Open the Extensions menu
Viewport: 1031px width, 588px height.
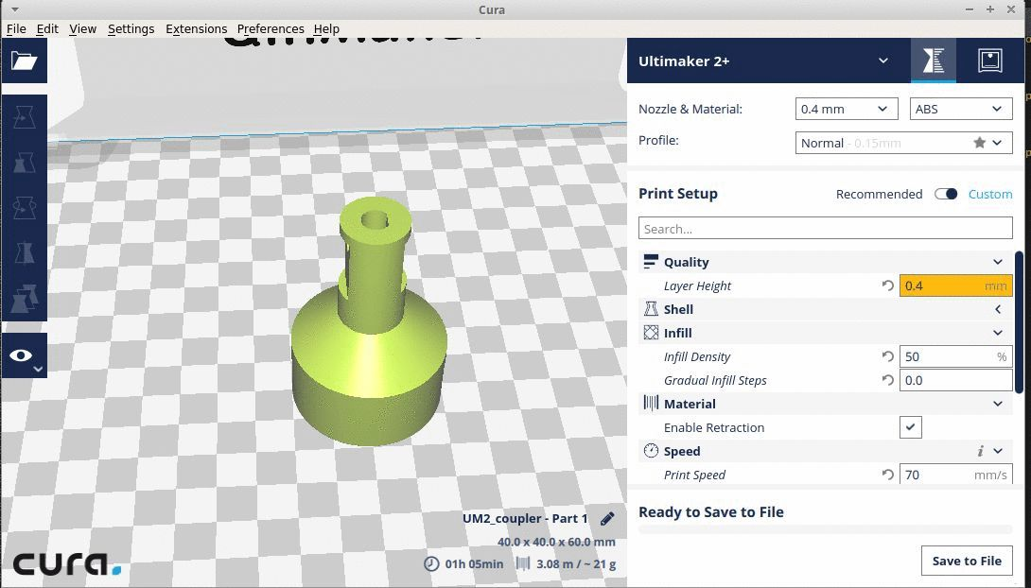[x=196, y=29]
